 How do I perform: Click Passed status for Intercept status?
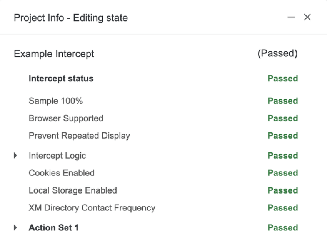[x=283, y=79]
